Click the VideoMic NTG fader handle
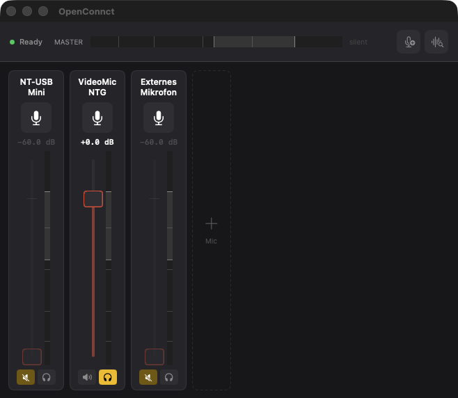The width and height of the screenshot is (458, 398). click(x=93, y=199)
